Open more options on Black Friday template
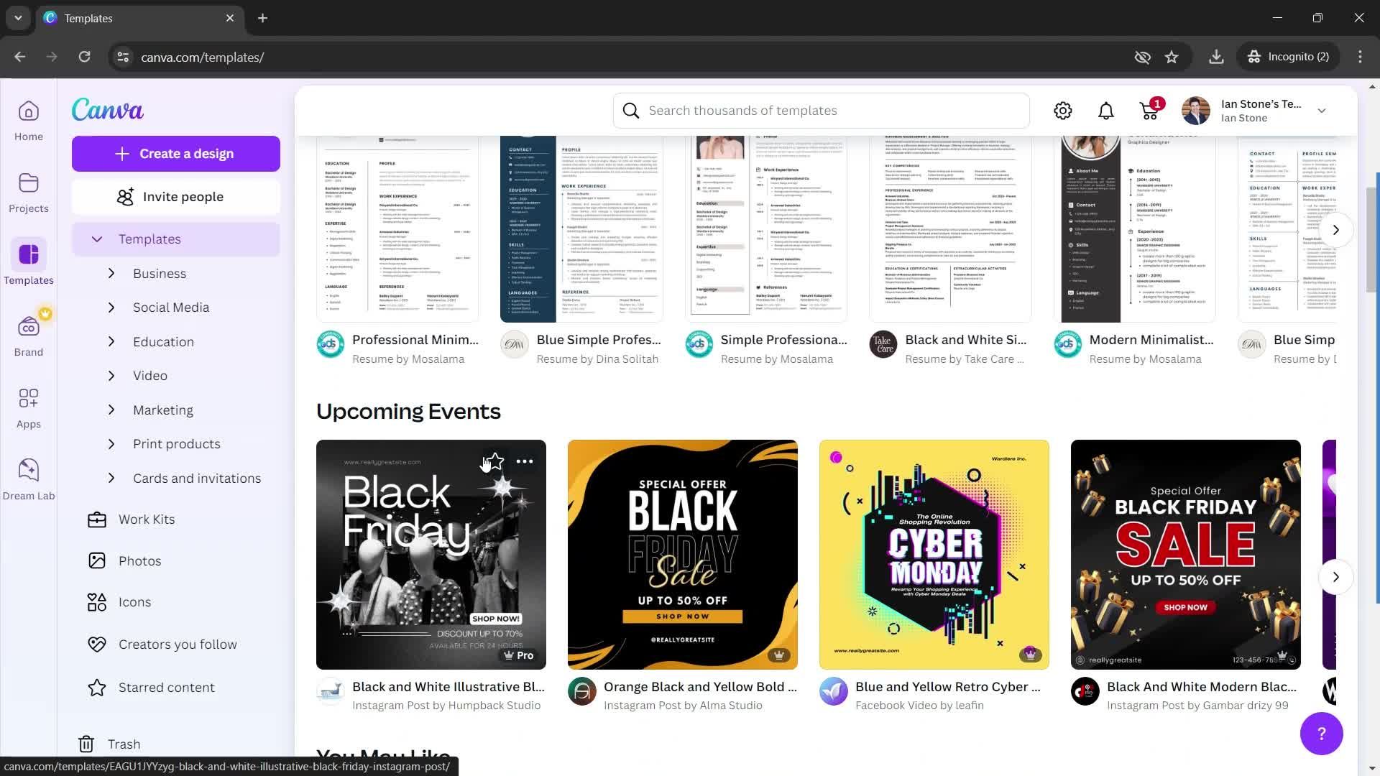The height and width of the screenshot is (776, 1380). click(x=525, y=461)
